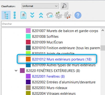
Task: Click blue swatch of B201099
Action: [x=28, y=65]
